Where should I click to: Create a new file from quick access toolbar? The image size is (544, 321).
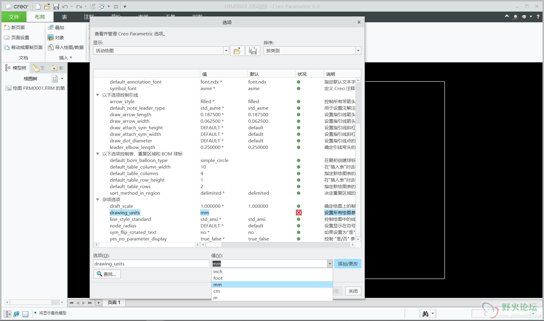[38, 7]
